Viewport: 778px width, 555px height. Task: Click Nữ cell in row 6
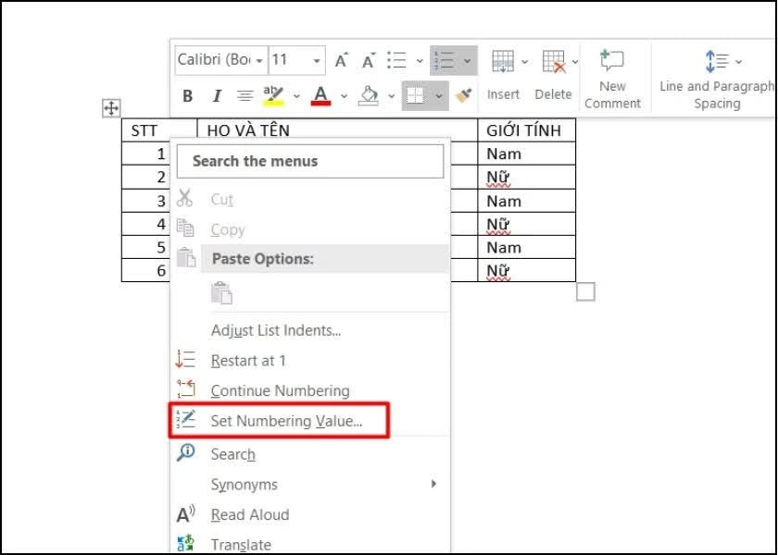tap(526, 270)
